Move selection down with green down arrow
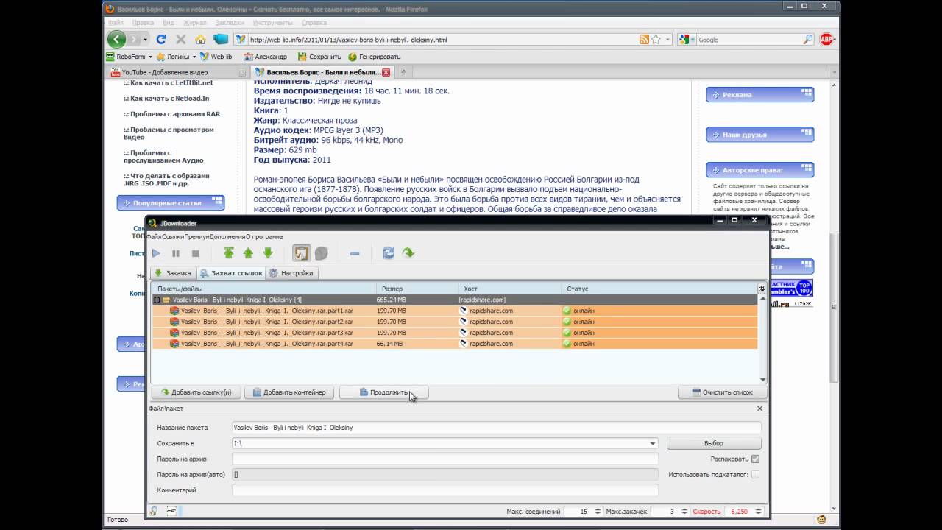 coord(268,253)
